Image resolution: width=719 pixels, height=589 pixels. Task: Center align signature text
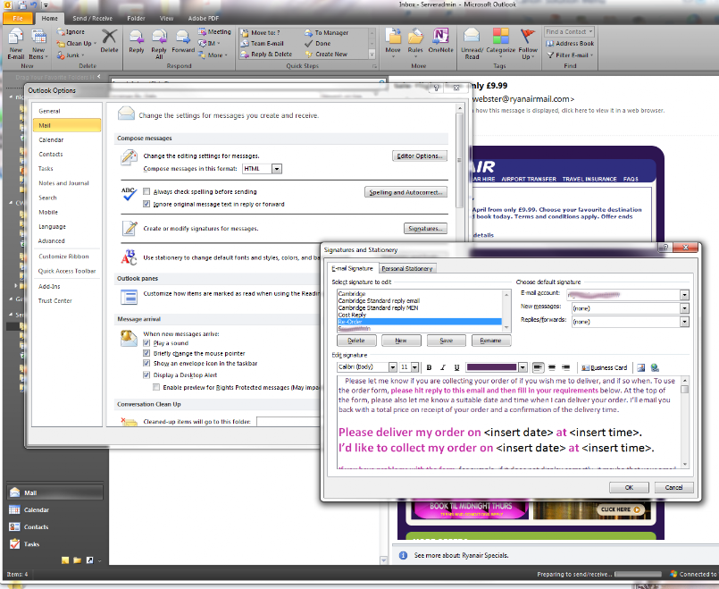point(552,367)
